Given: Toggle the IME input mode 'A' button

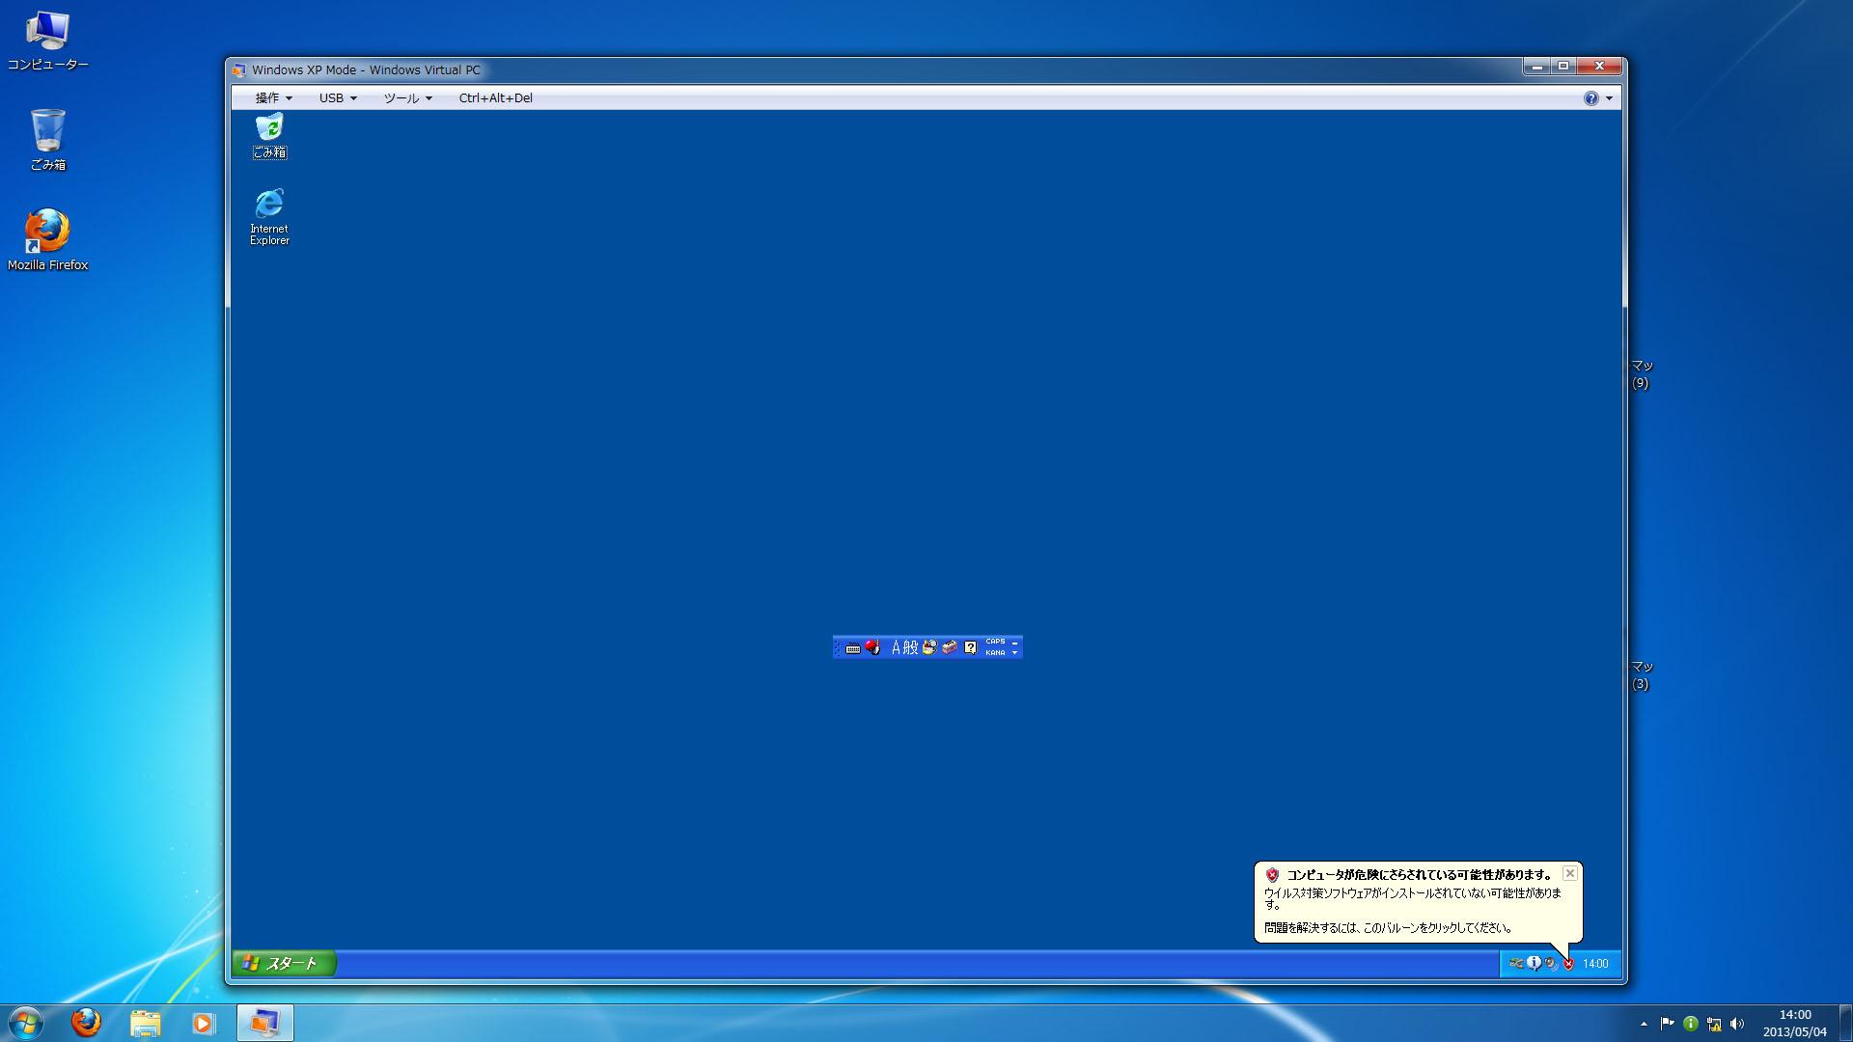Looking at the screenshot, I should [x=896, y=647].
